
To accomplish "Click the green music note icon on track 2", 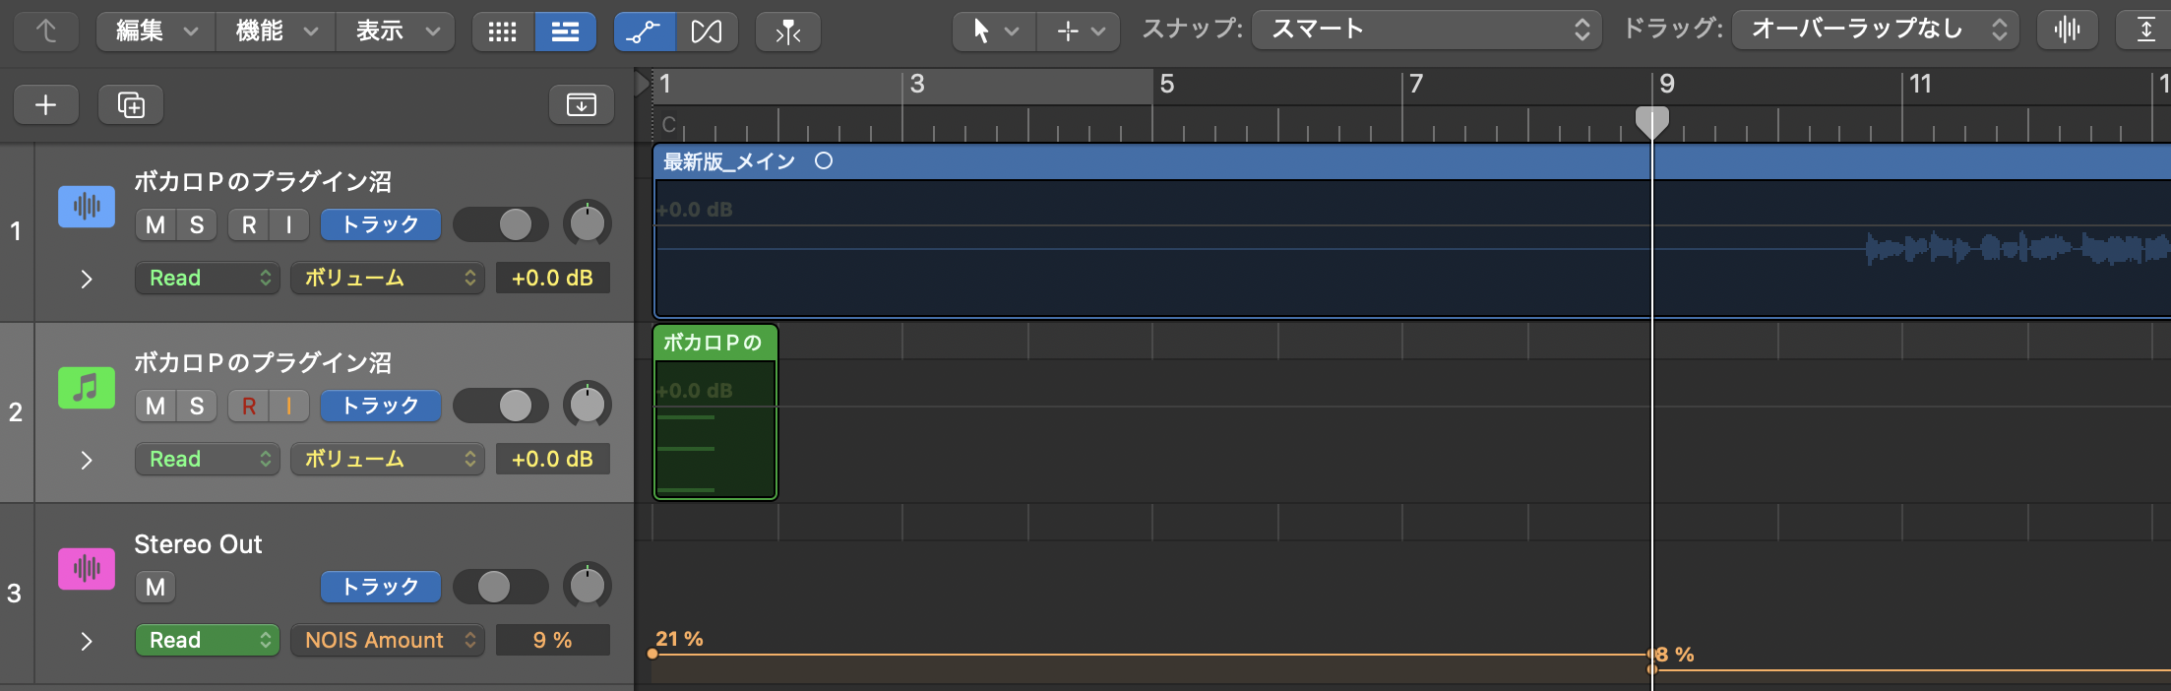I will (87, 387).
